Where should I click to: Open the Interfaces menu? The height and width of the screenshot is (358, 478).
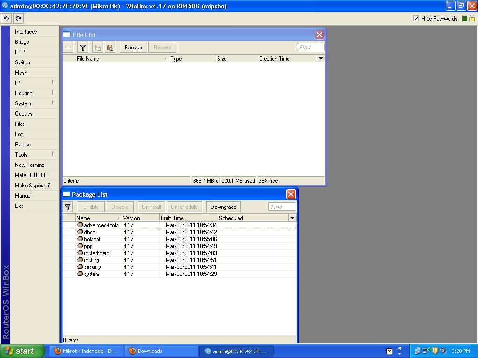(x=35, y=32)
